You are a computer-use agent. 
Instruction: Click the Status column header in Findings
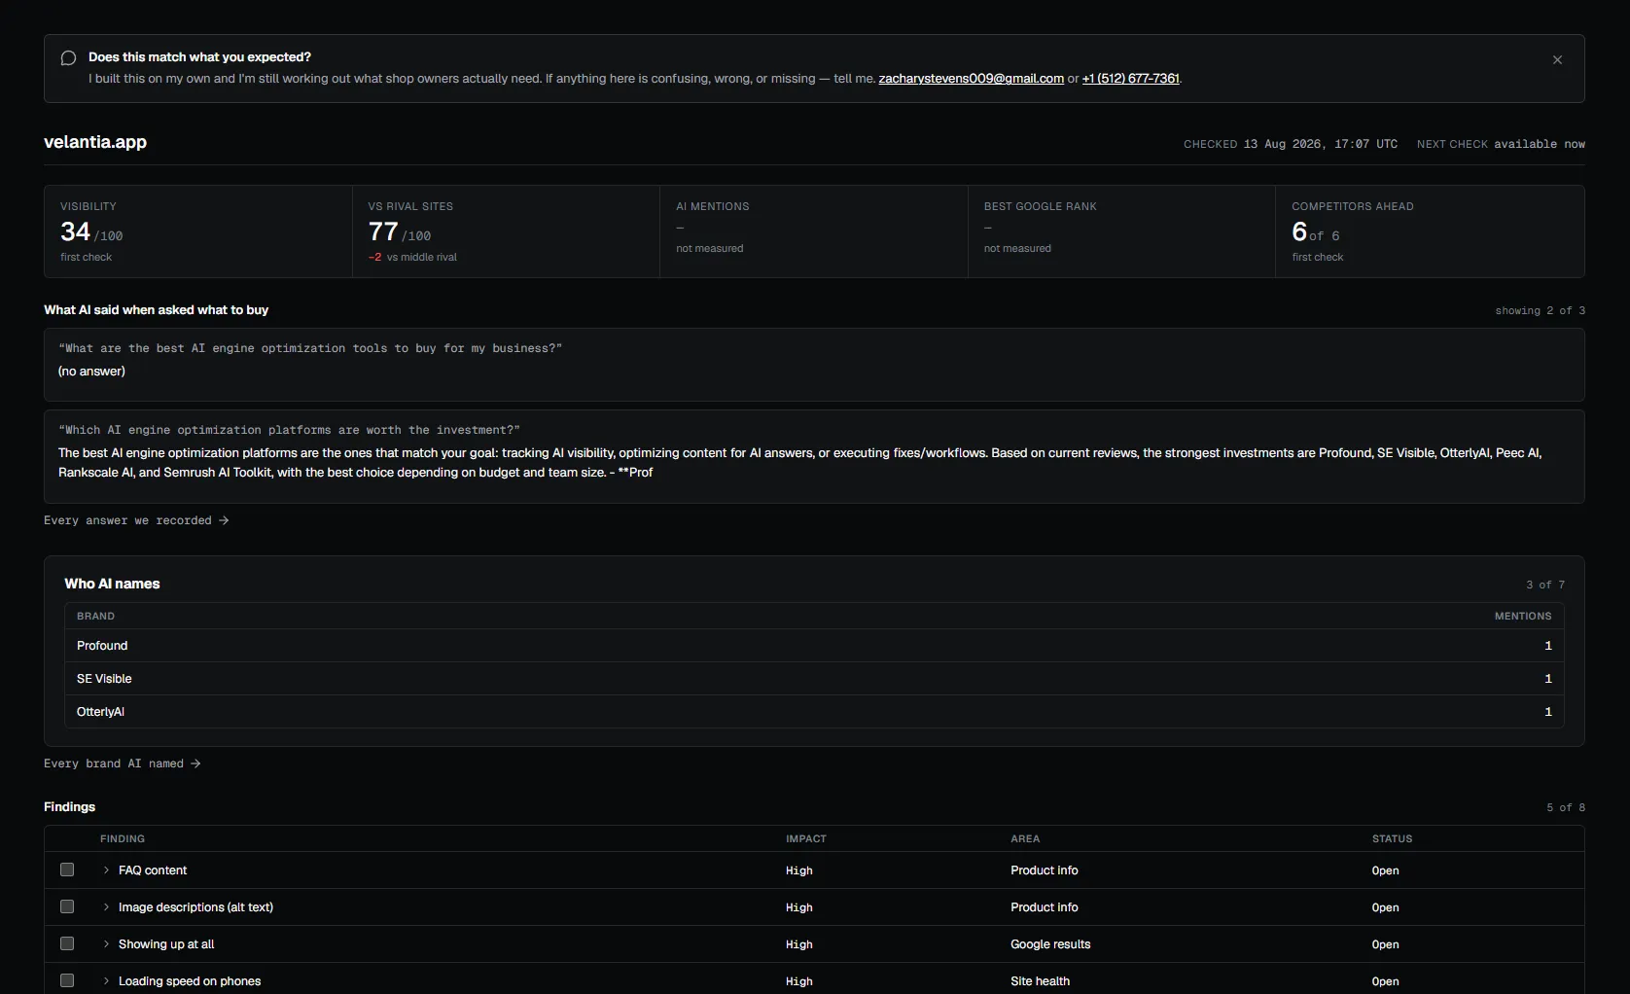click(x=1392, y=839)
